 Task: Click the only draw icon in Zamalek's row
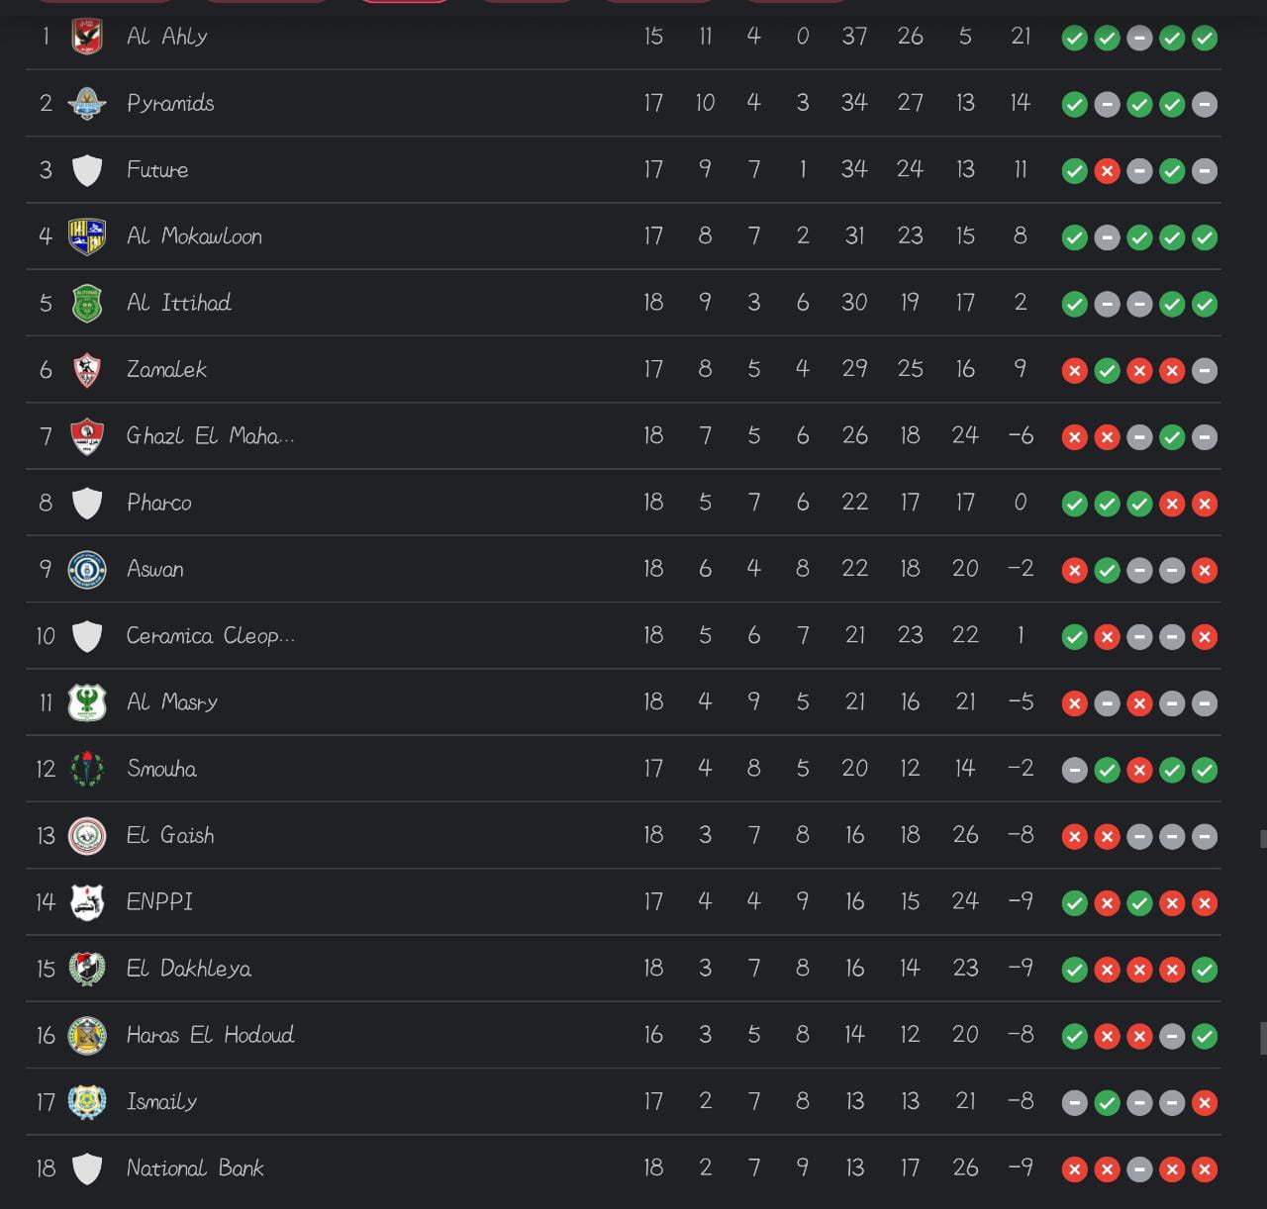1204,371
